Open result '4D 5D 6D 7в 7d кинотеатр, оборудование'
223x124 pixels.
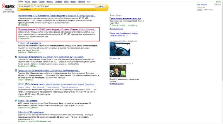pyautogui.click(x=57, y=84)
